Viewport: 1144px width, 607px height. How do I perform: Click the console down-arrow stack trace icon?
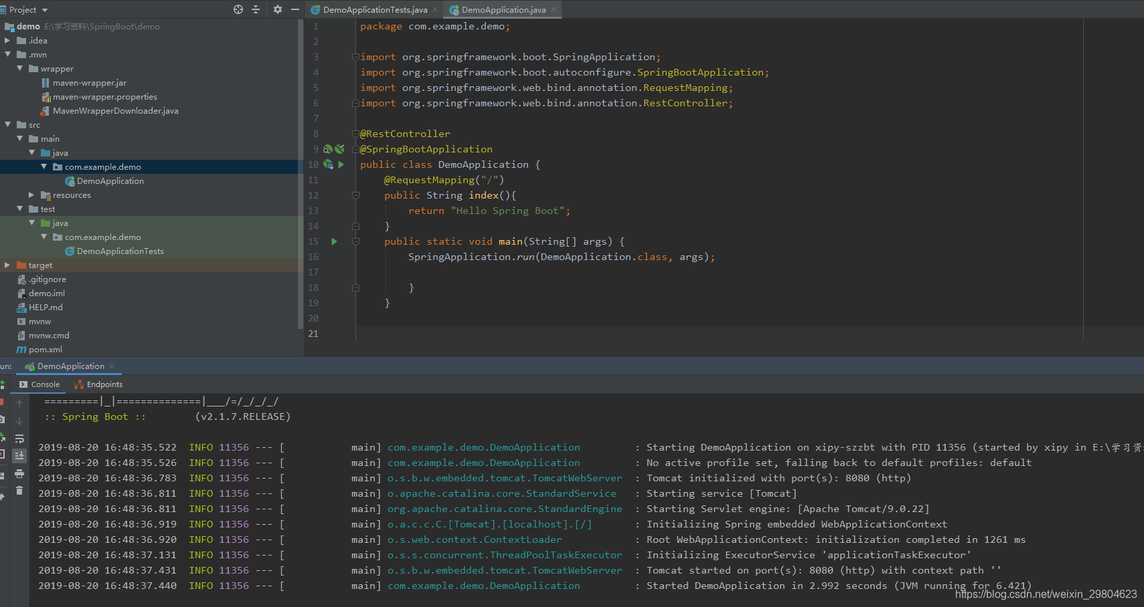tap(19, 421)
